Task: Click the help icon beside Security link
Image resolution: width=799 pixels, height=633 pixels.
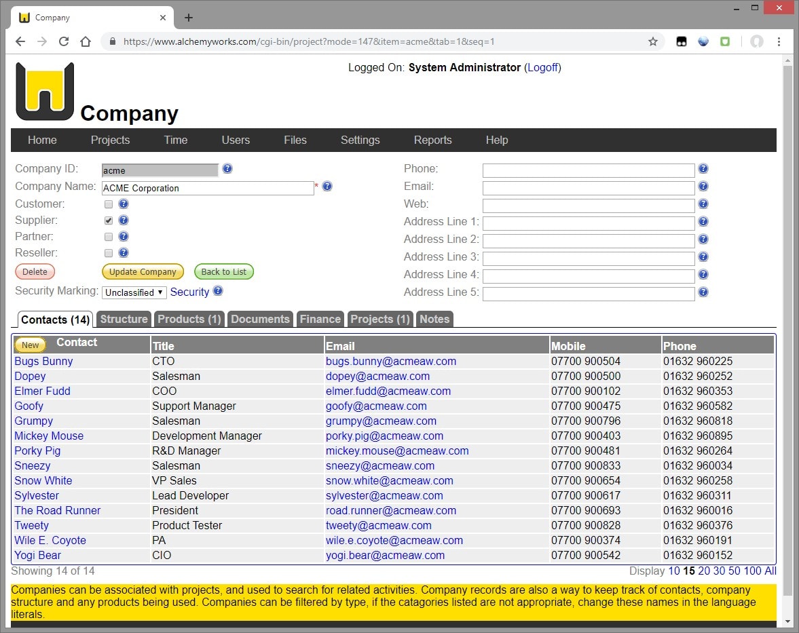Action: [x=218, y=291]
